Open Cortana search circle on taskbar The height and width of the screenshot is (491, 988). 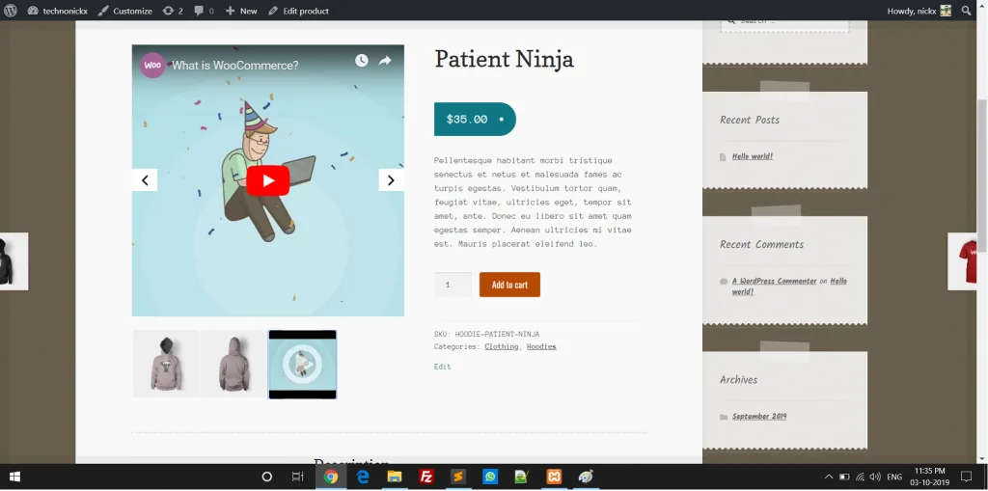(266, 477)
